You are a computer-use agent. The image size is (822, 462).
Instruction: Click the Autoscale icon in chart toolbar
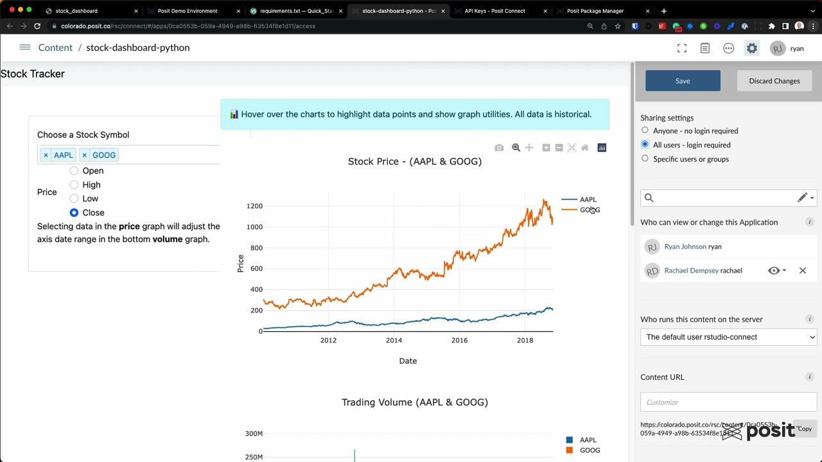click(572, 148)
